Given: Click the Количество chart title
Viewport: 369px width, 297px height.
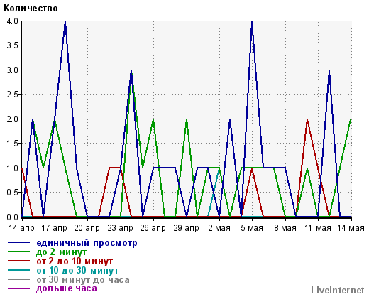Looking at the screenshot, I should tap(31, 9).
